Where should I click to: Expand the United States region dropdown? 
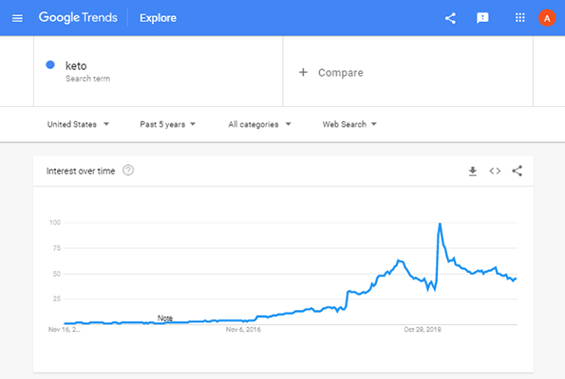(x=78, y=124)
